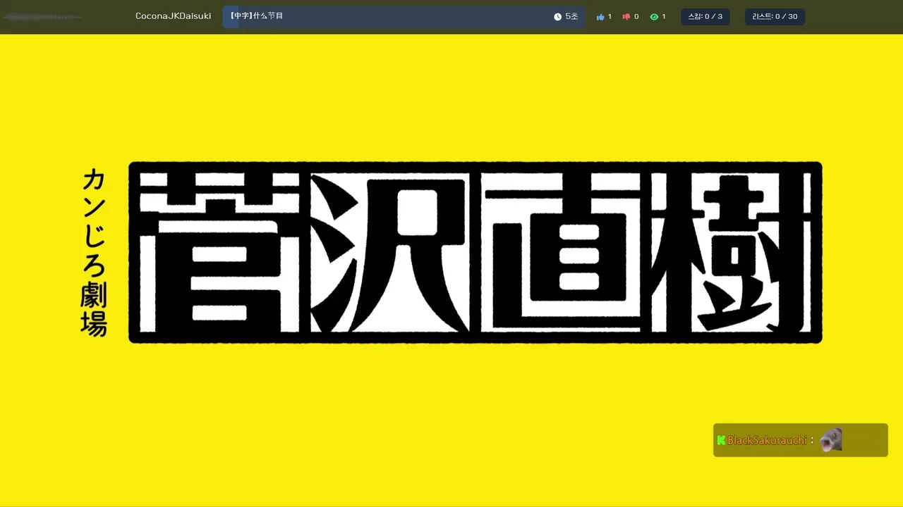
Task: Open the 스킵: 0 / 3 skip button
Action: [705, 17]
